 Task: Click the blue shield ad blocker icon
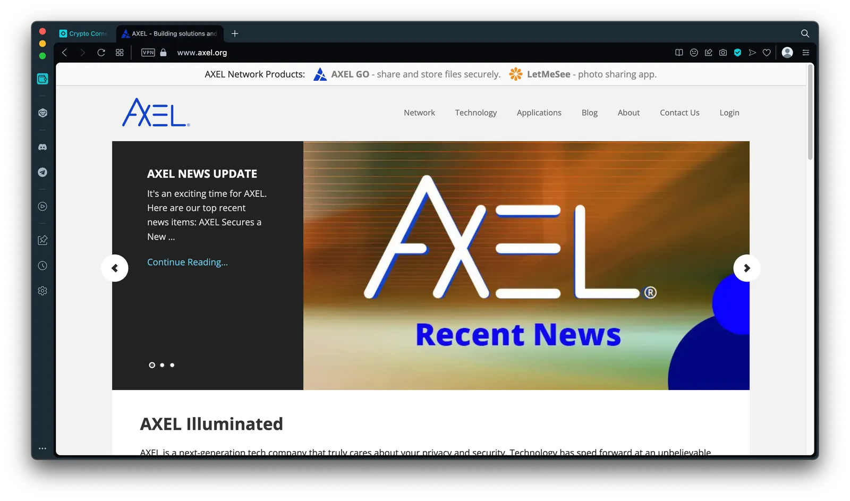tap(737, 53)
